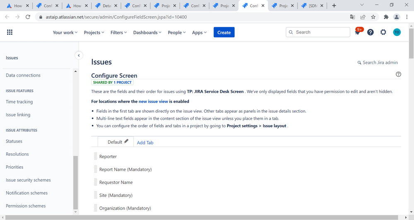Open Priorities in sidebar
This screenshot has width=414, height=220.
[15, 167]
